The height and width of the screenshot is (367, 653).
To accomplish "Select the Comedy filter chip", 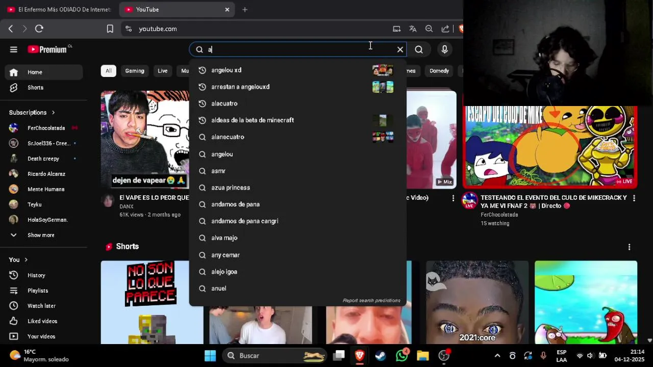I will coord(439,71).
